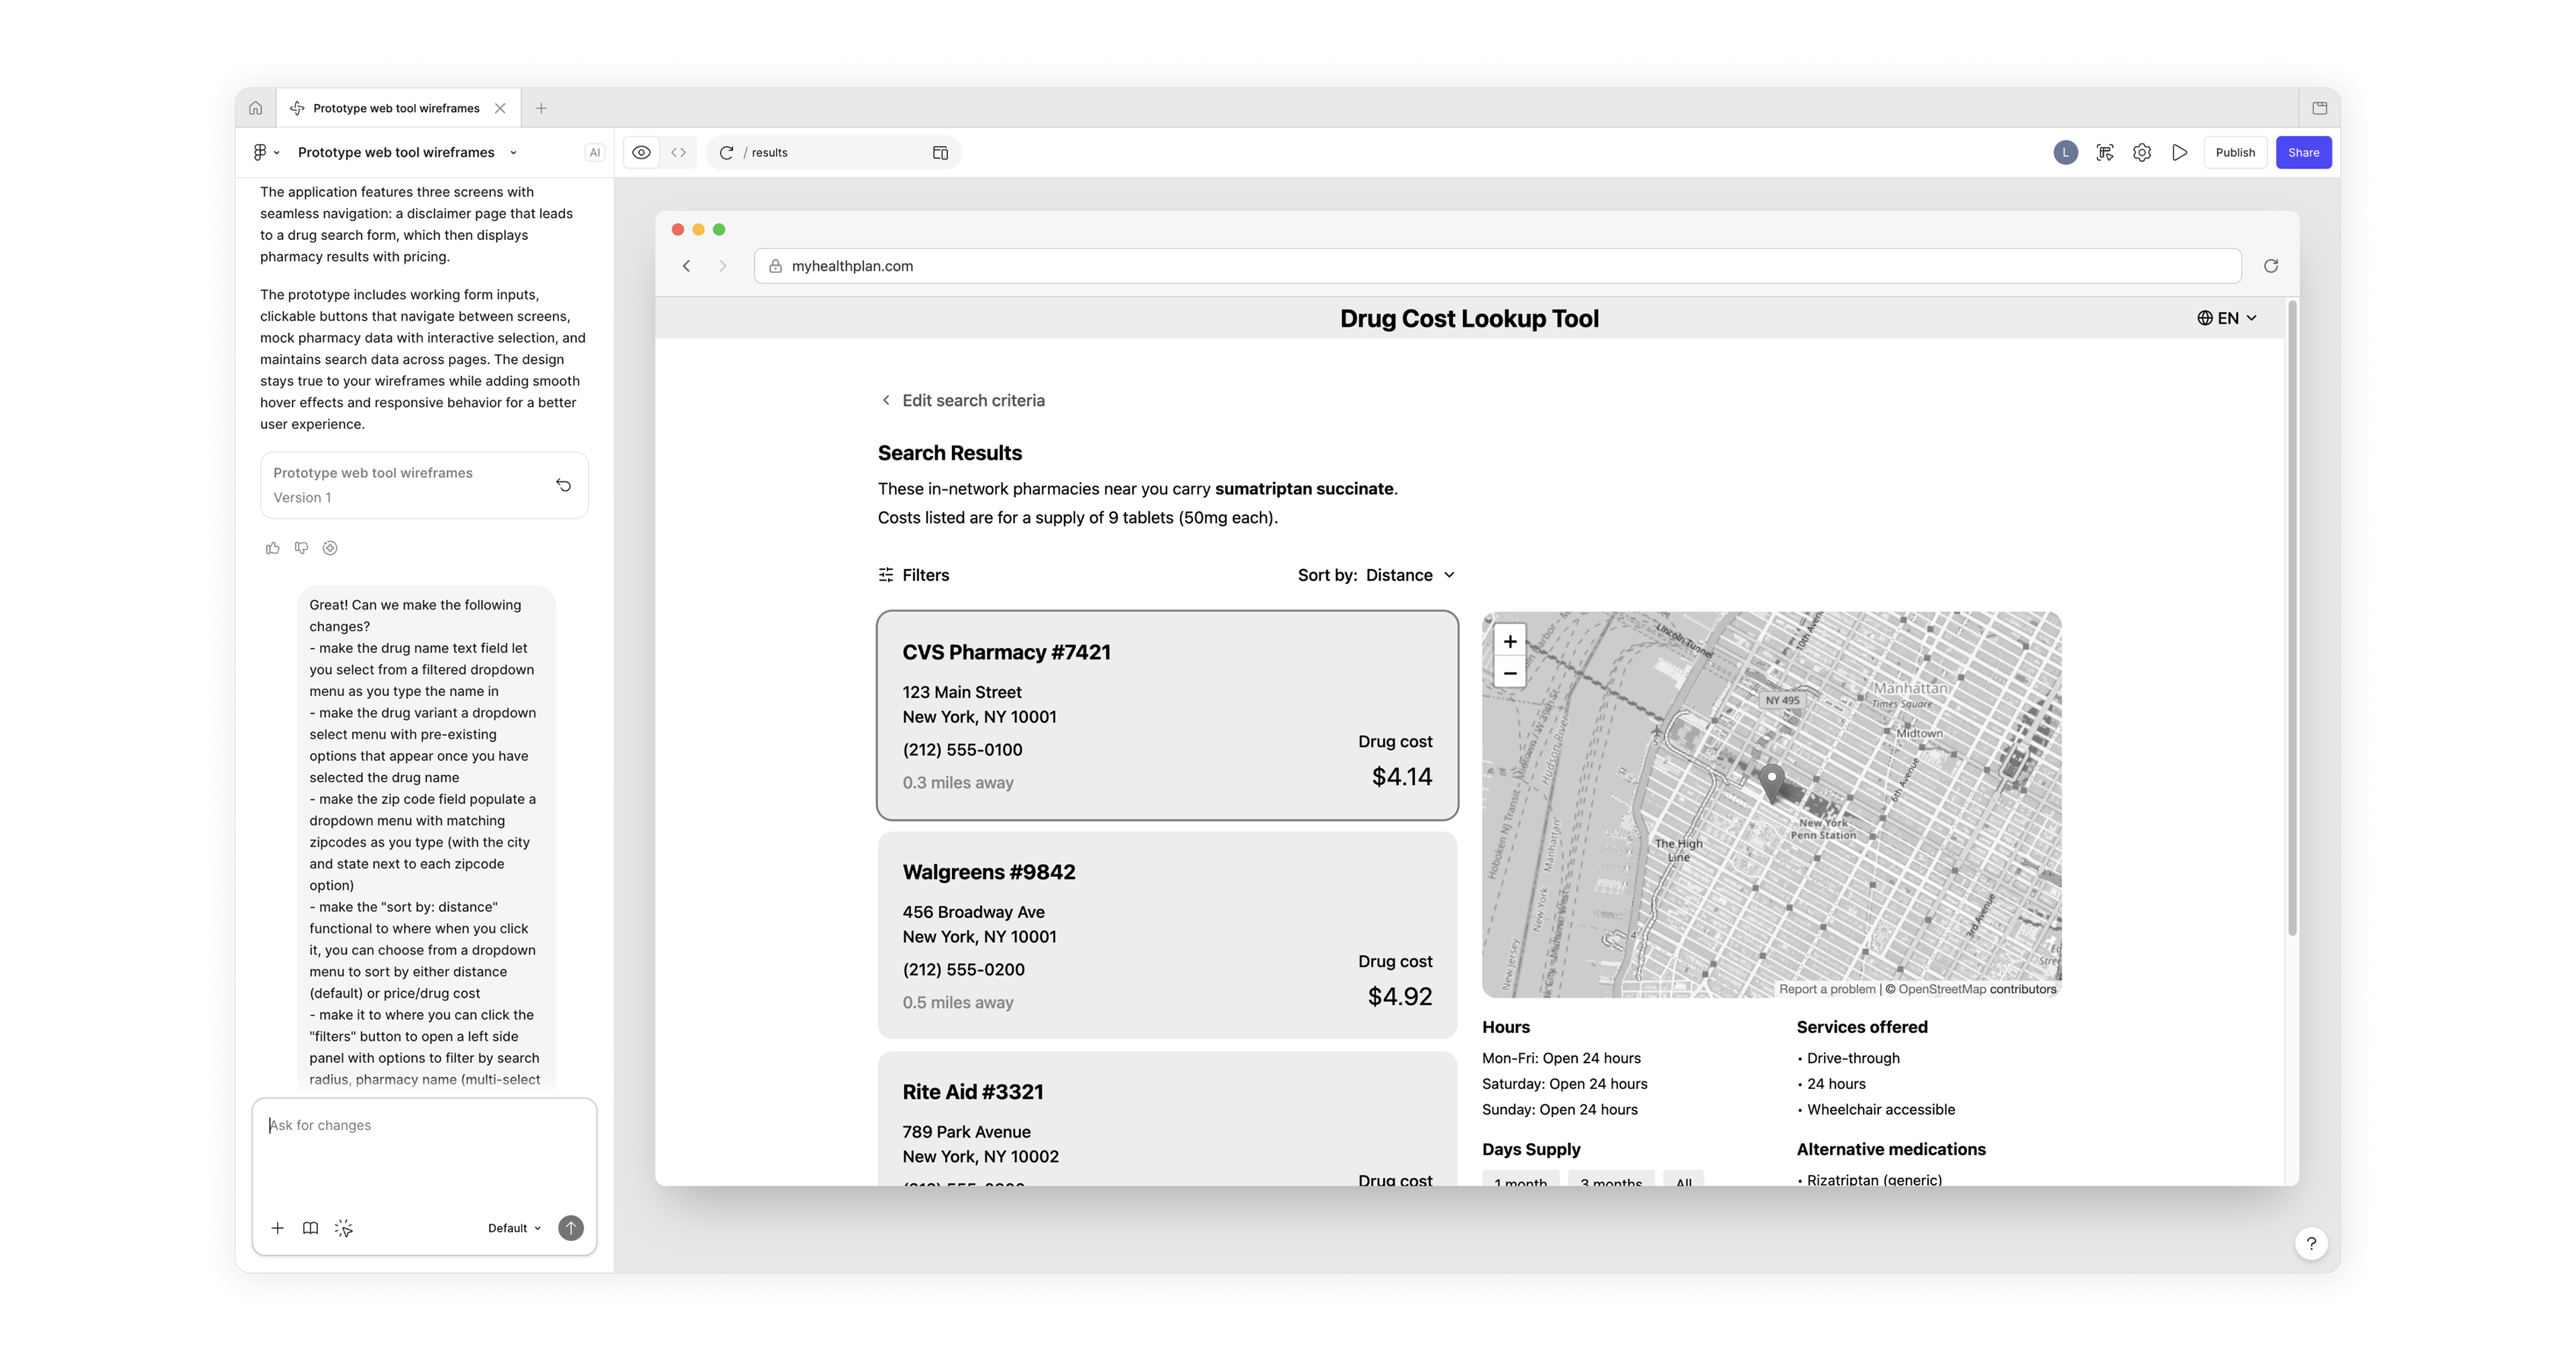Click the prompt library book icon
The height and width of the screenshot is (1361, 2576).
[310, 1228]
